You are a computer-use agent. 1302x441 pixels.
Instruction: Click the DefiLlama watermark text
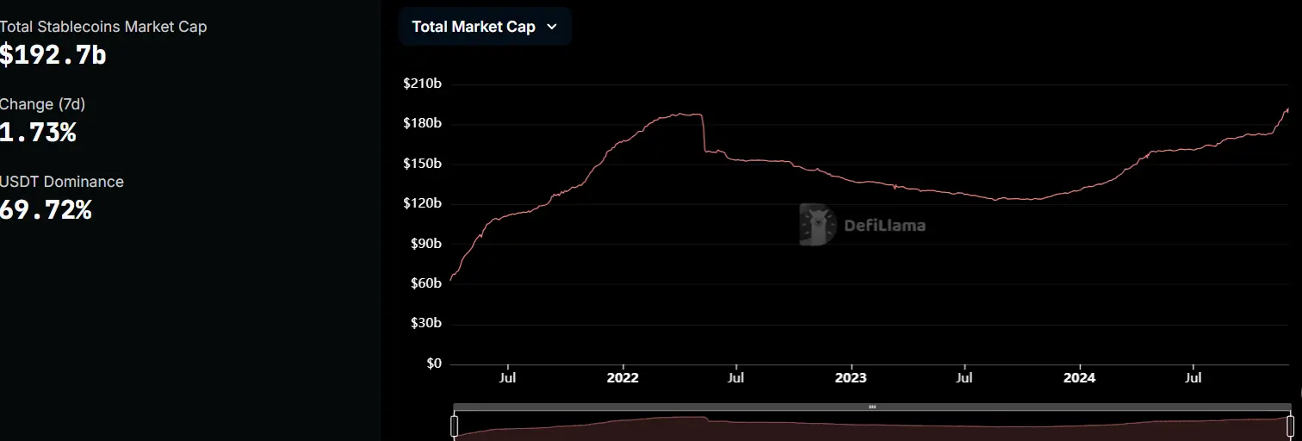(884, 226)
